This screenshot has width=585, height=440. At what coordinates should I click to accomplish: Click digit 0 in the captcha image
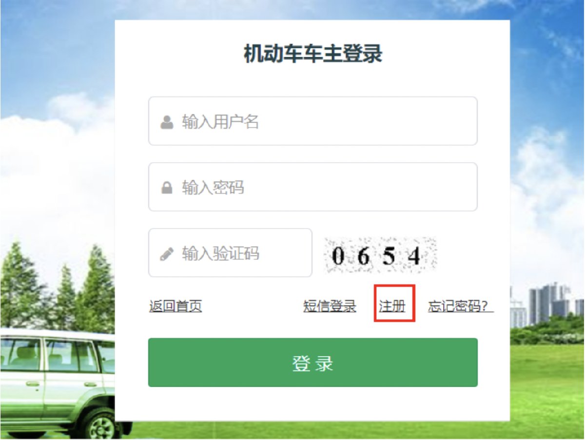tap(337, 256)
